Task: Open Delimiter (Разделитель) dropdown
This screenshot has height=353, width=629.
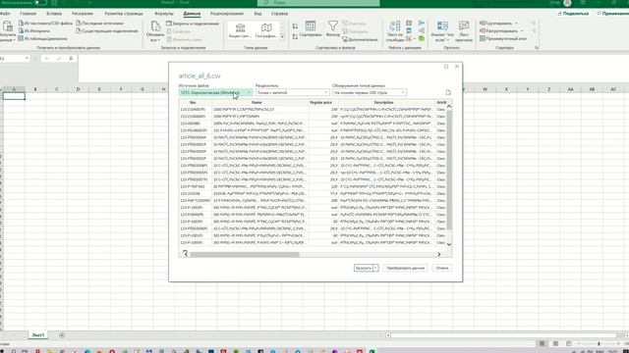Action: [292, 92]
